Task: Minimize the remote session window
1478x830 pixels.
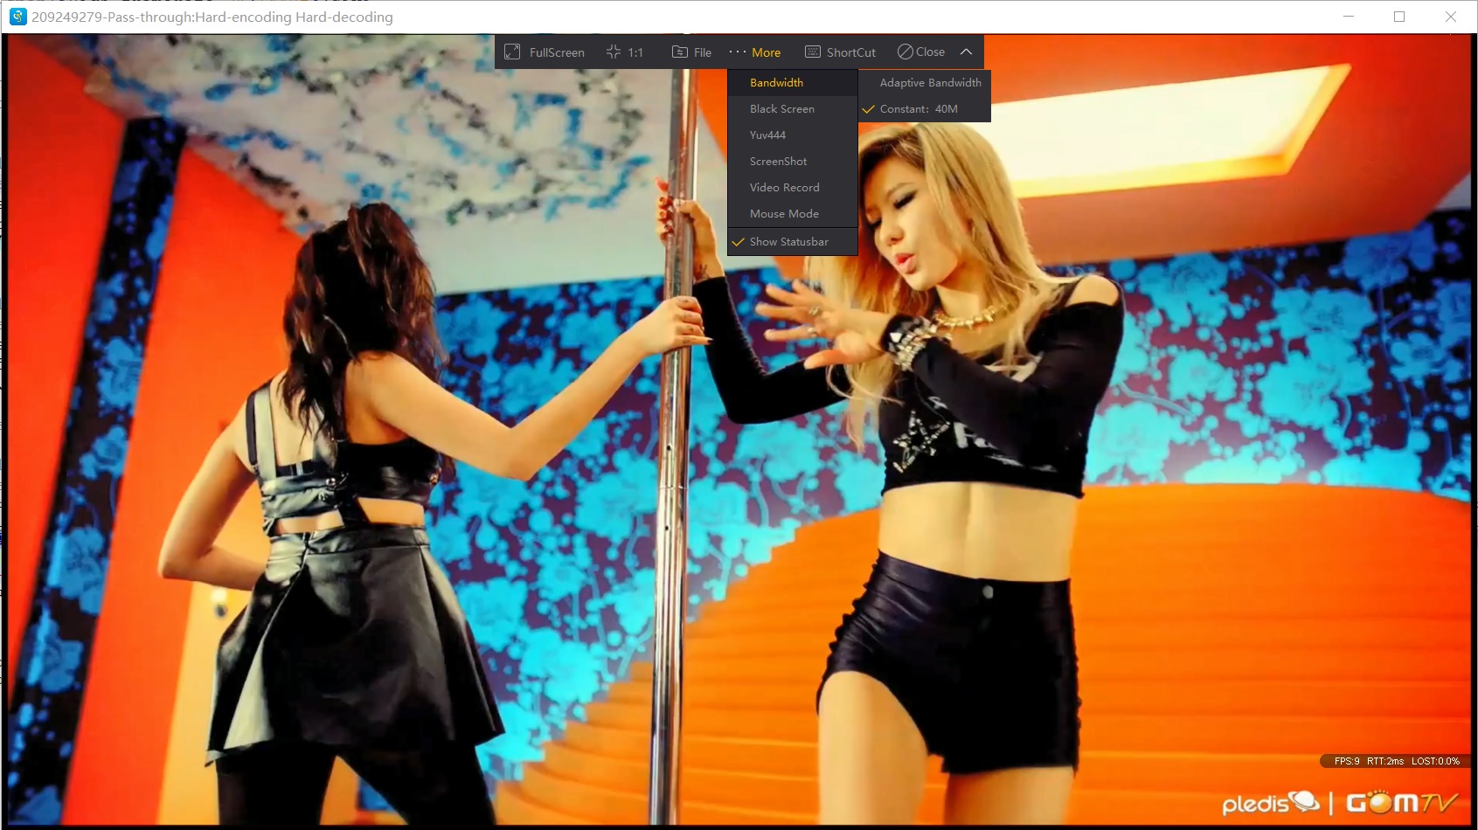Action: [1349, 17]
